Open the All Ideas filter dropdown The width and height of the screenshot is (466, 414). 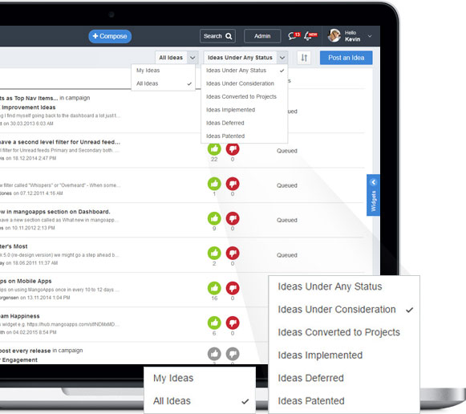click(176, 58)
